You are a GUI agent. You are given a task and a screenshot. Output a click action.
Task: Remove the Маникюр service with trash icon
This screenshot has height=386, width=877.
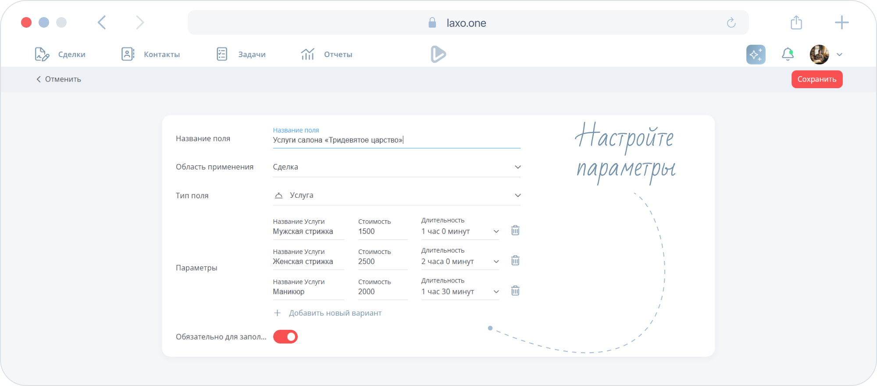point(515,291)
